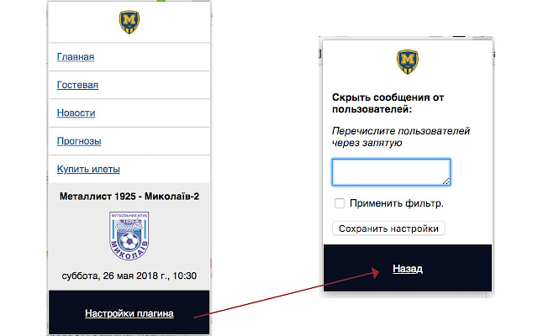Follow the Купить илеты link

(x=88, y=170)
